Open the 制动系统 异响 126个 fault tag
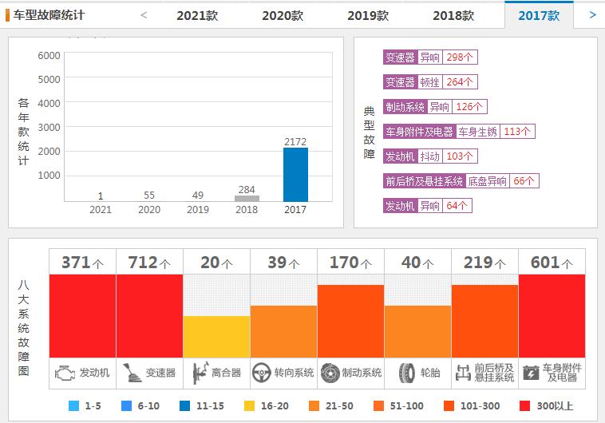The height and width of the screenshot is (423, 605). (x=435, y=107)
